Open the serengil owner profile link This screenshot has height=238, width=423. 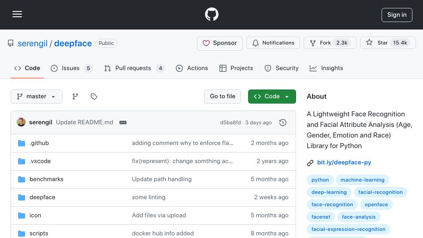(x=32, y=43)
